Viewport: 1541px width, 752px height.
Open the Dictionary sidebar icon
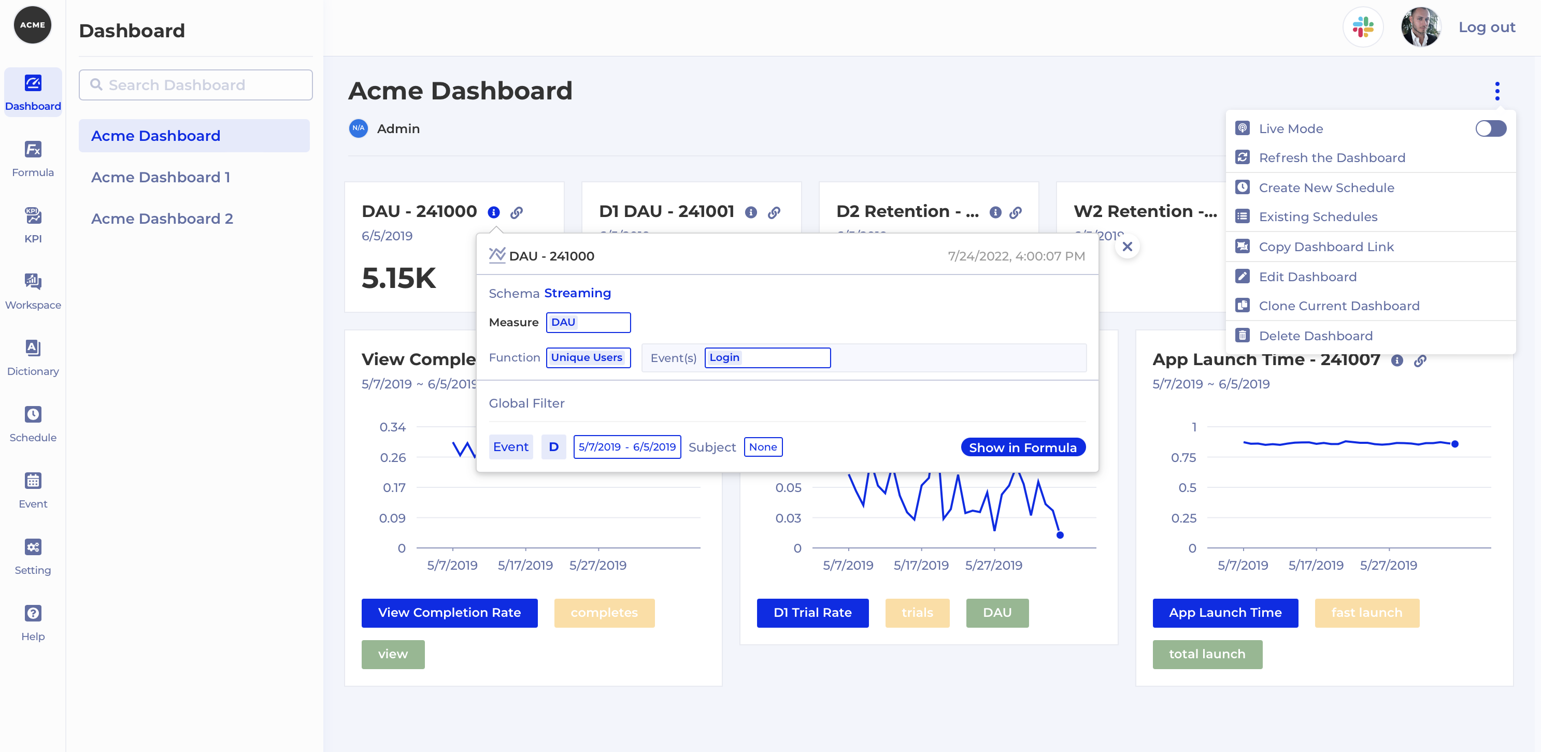click(x=33, y=357)
